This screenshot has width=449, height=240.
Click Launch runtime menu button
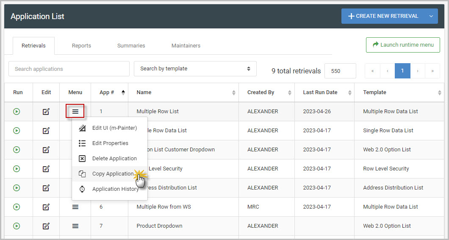pyautogui.click(x=402, y=45)
